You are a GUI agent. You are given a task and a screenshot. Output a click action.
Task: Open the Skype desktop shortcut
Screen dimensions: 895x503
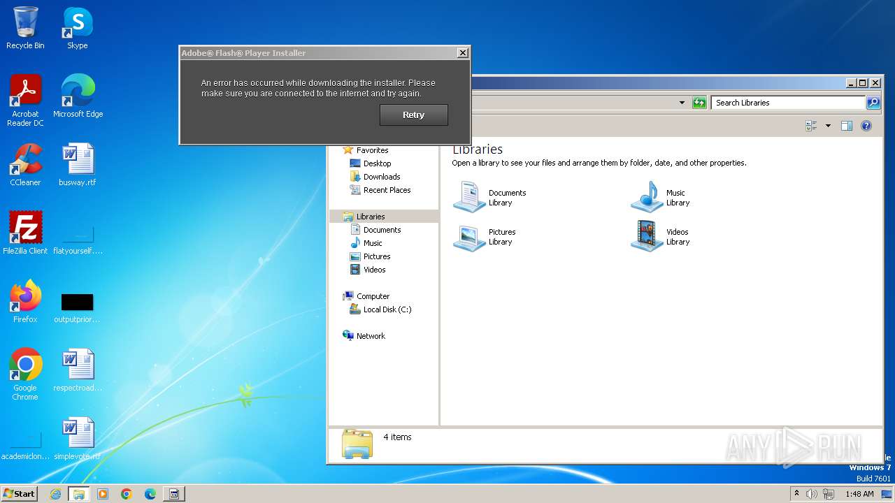click(77, 28)
